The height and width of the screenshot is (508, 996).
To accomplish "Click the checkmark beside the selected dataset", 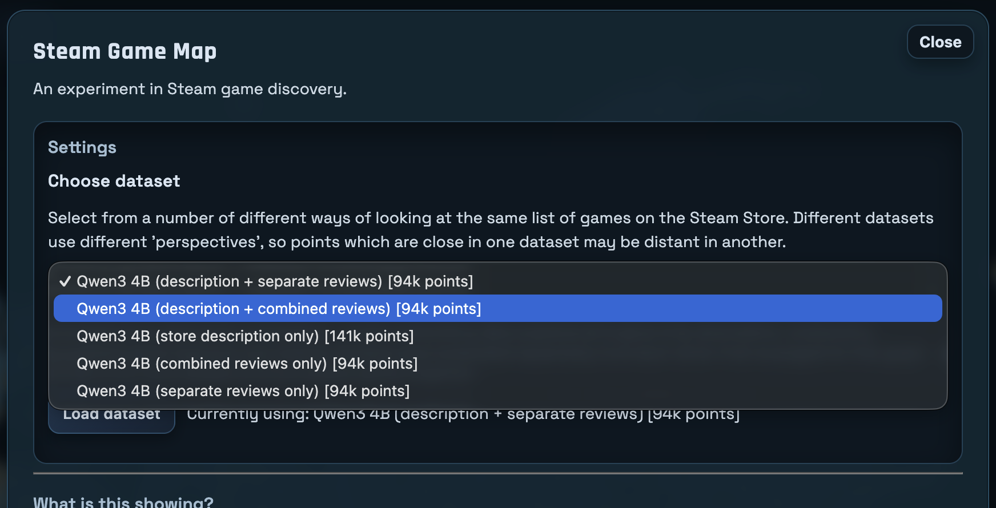I will coord(65,281).
